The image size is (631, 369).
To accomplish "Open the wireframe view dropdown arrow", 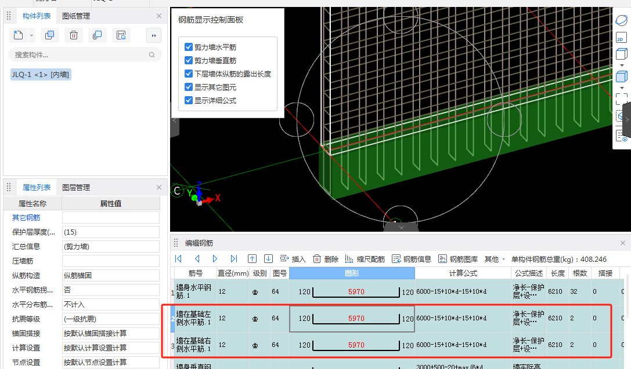I will point(622,65).
